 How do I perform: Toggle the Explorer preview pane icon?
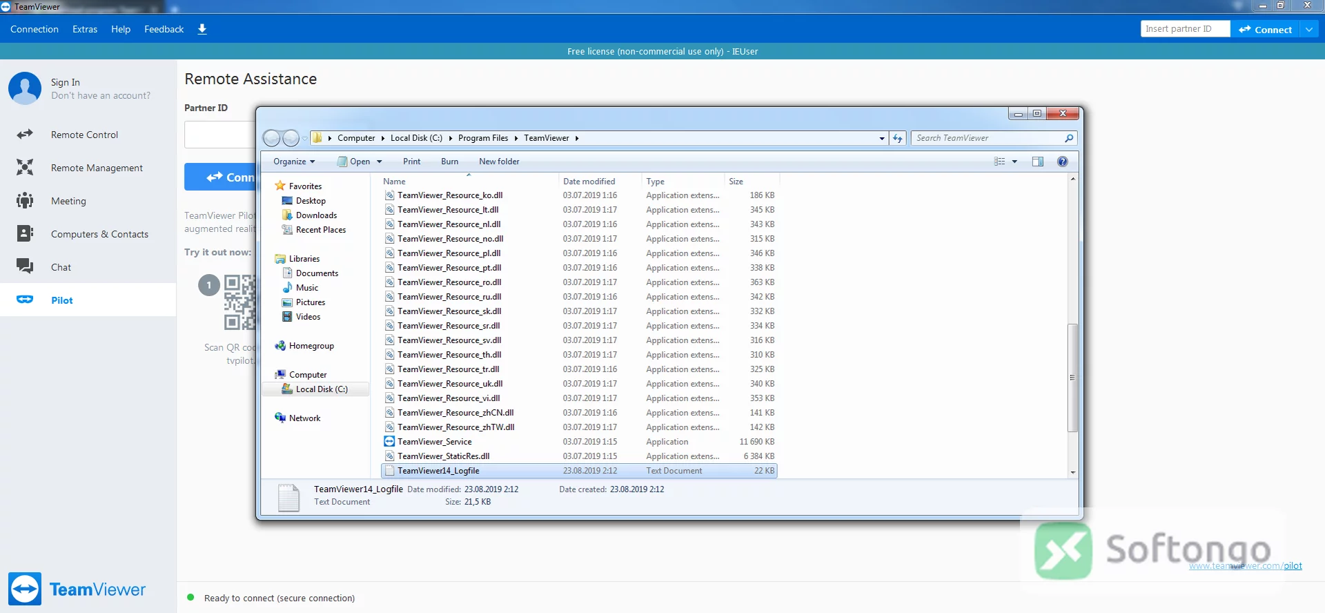pos(1037,162)
